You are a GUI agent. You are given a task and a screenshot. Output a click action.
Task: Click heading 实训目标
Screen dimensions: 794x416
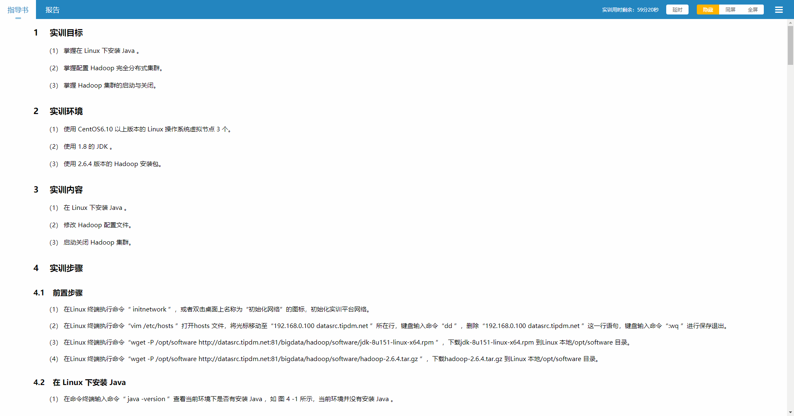[66, 33]
